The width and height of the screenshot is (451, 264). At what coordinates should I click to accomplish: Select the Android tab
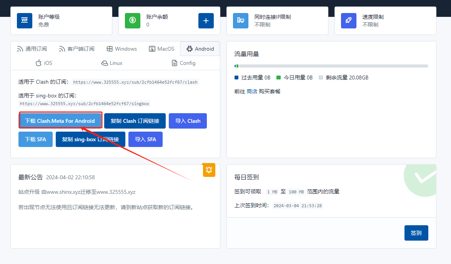pyautogui.click(x=200, y=49)
